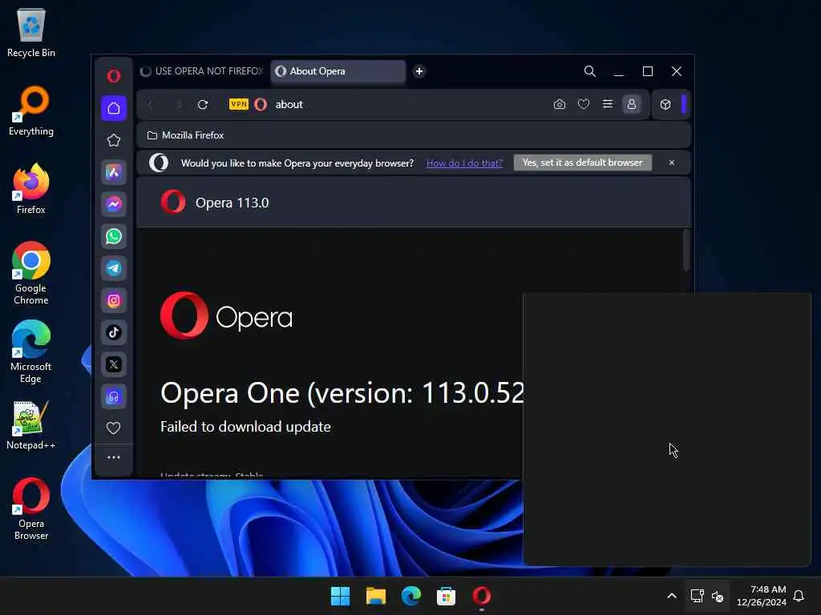Open notifications bell icon

[799, 596]
